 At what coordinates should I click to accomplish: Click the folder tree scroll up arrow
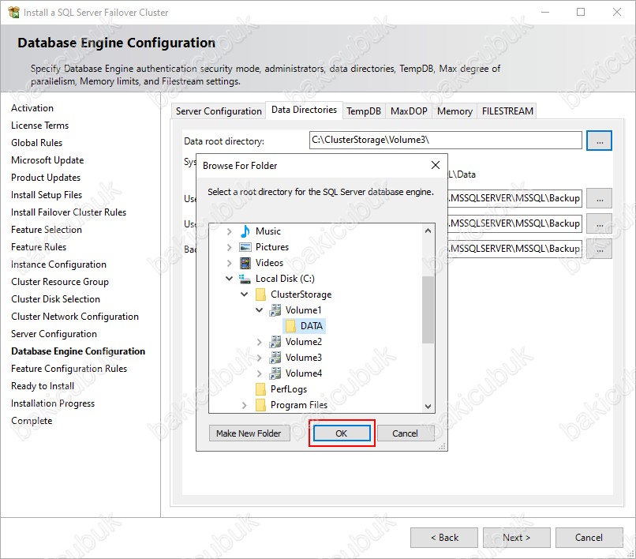click(428, 231)
